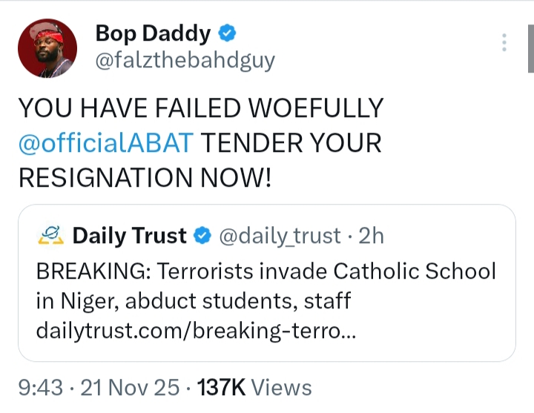Open the @officialABAT mention
This screenshot has height=413, width=534.
(x=107, y=142)
